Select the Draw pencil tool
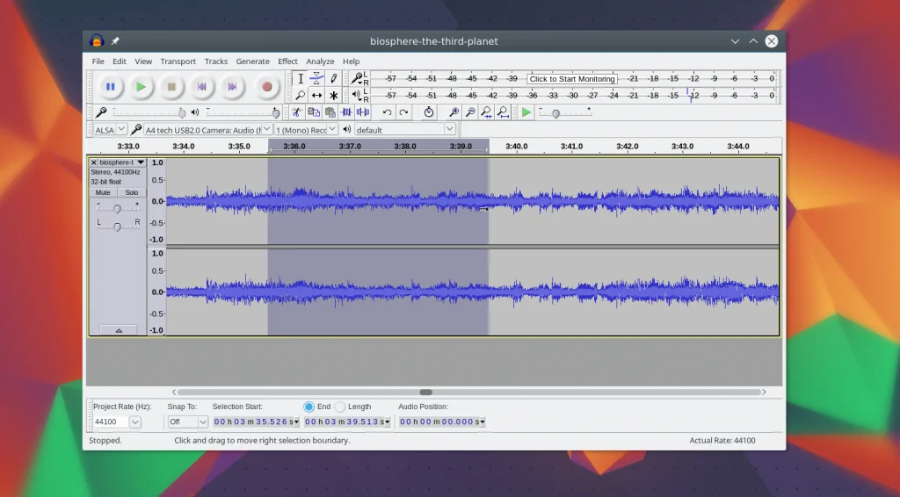 tap(333, 78)
